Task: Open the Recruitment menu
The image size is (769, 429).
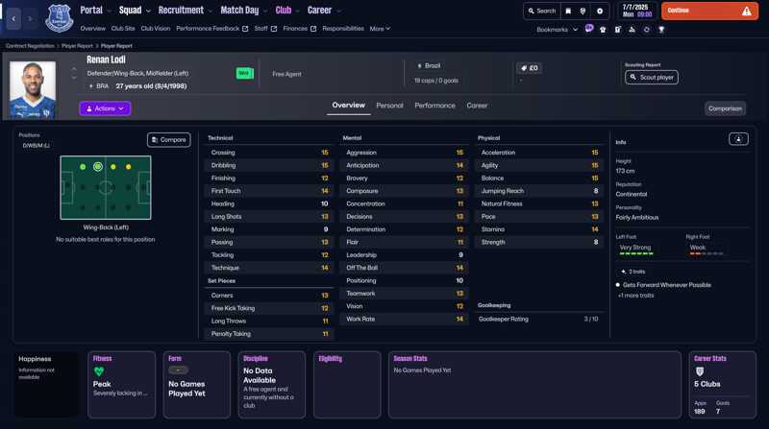Action: [x=185, y=11]
